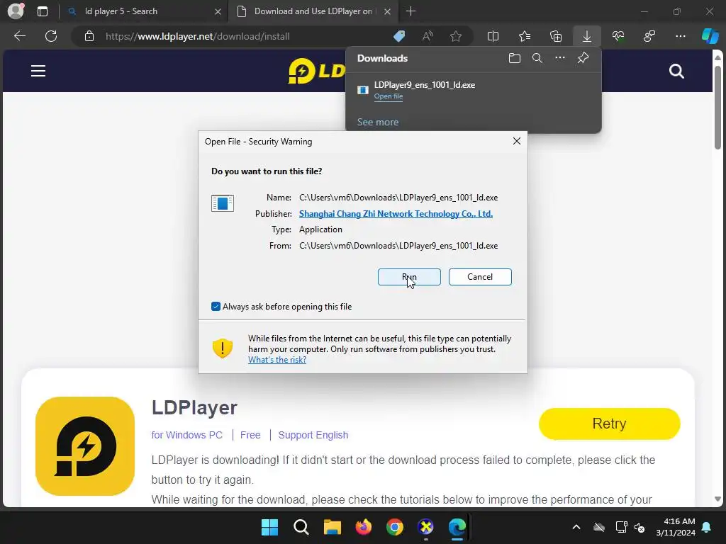Open the Edge share/profile sync icon
726x544 pixels.
pyautogui.click(x=649, y=36)
